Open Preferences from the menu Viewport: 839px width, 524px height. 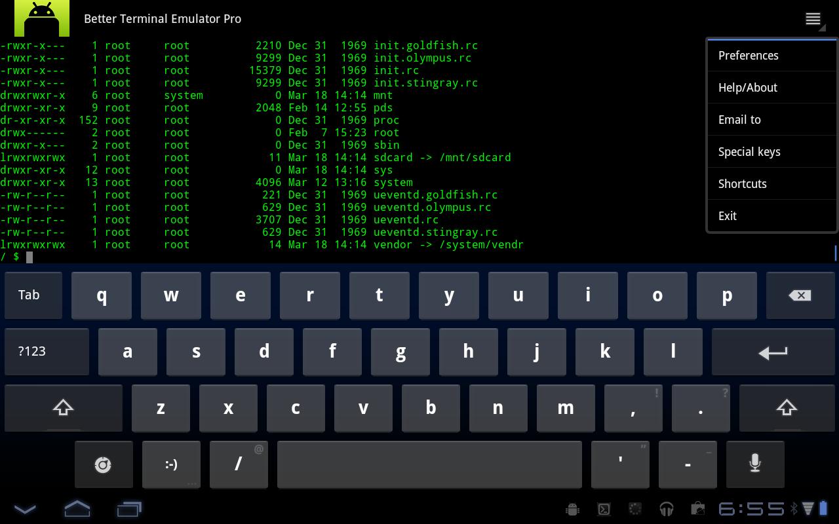[771, 56]
